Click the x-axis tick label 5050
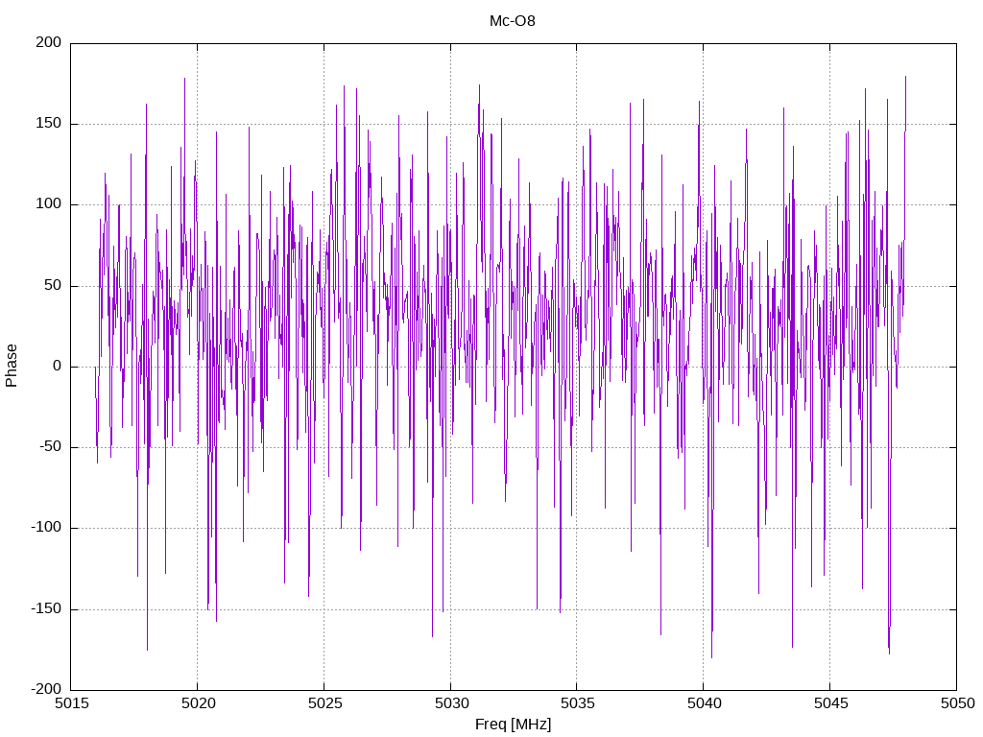Image resolution: width=983 pixels, height=737 pixels. [957, 703]
